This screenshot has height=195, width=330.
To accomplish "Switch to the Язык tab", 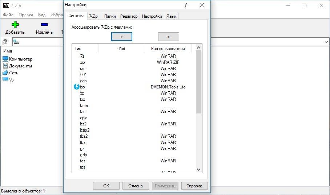I will (171, 16).
